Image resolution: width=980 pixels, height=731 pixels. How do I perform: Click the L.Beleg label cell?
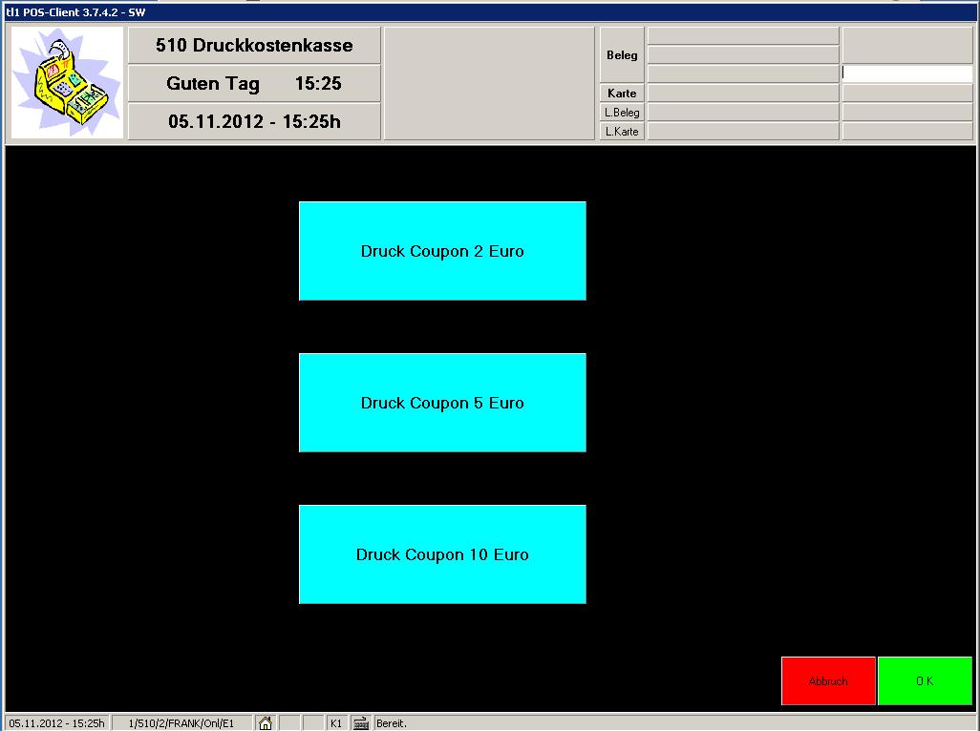622,113
